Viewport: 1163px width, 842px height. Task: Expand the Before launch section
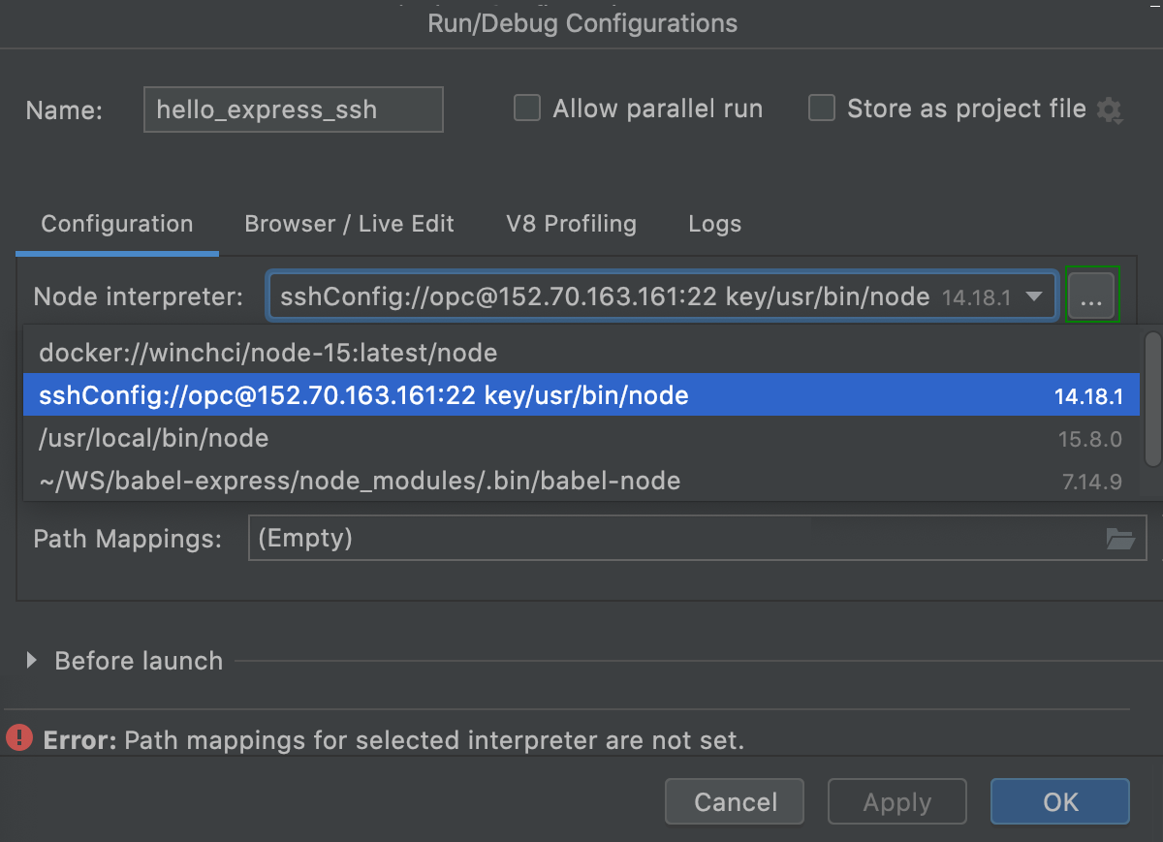pyautogui.click(x=34, y=661)
